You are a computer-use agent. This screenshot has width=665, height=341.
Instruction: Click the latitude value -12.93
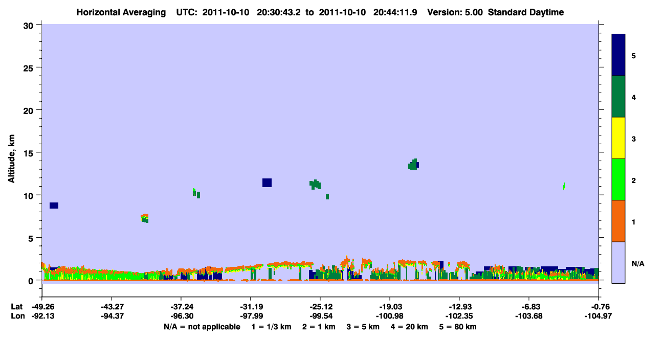point(460,307)
